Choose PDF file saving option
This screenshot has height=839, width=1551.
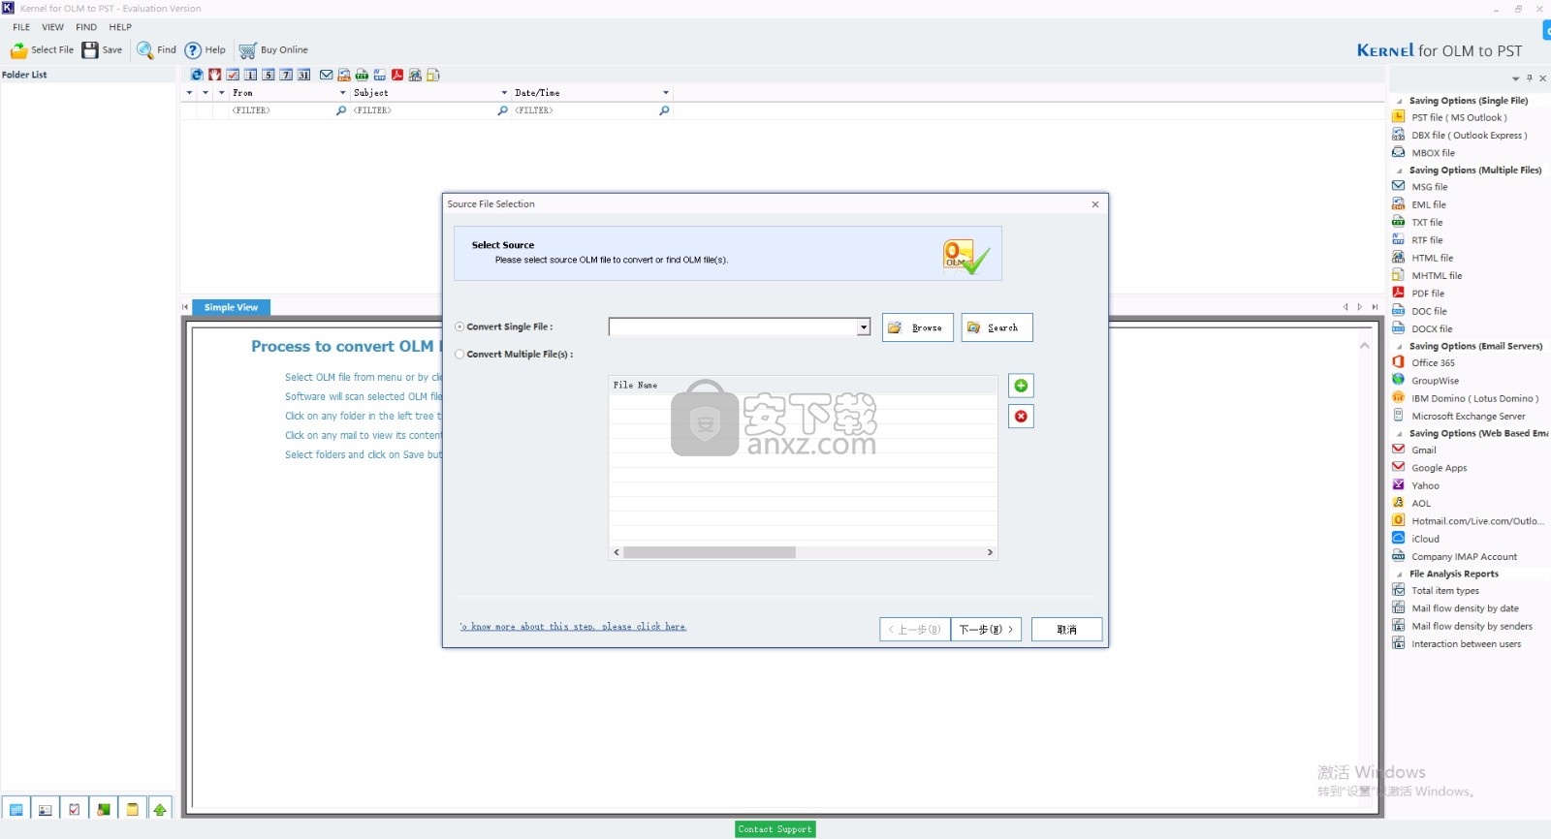pos(1428,294)
